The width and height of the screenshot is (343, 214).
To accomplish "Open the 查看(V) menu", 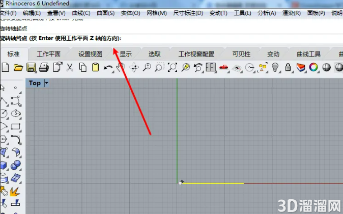I will (x=56, y=13).
